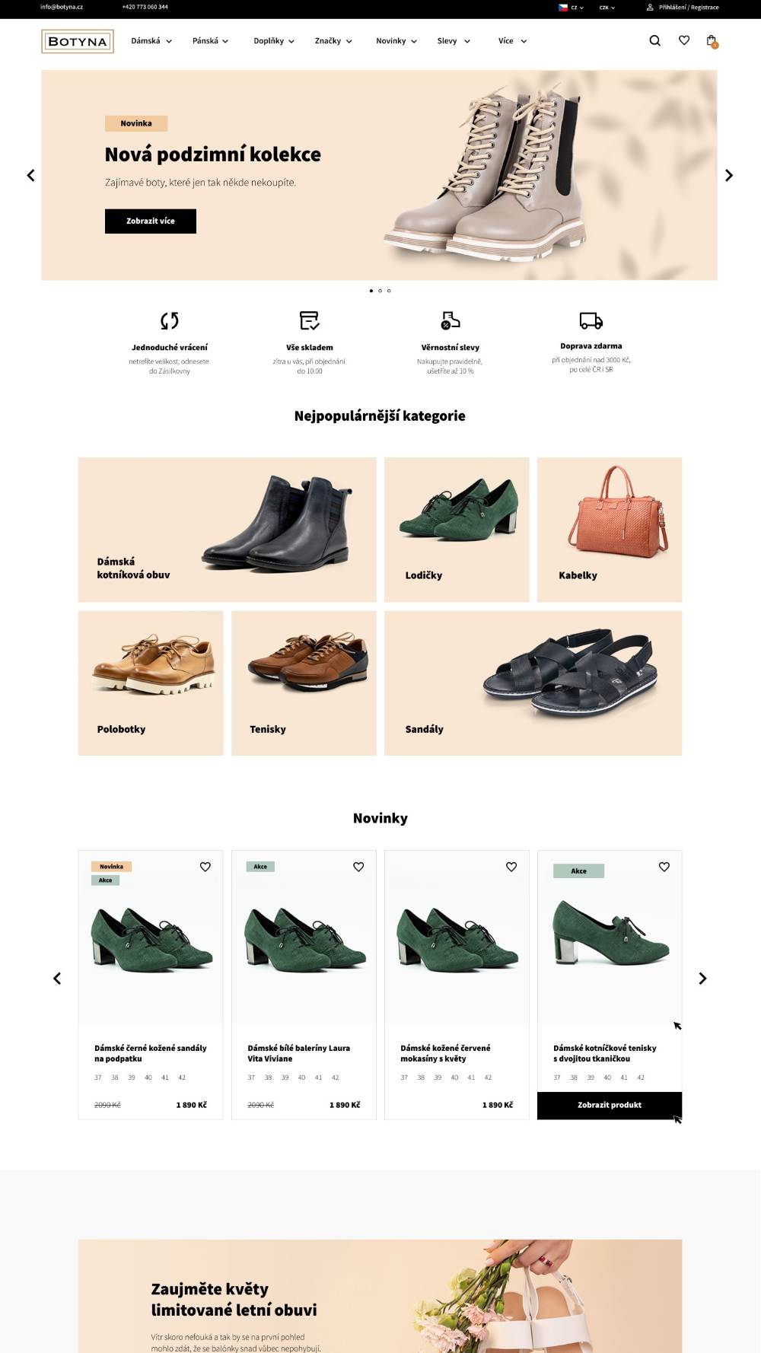The height and width of the screenshot is (1353, 761).
Task: Open the search magnifier icon
Action: click(654, 41)
